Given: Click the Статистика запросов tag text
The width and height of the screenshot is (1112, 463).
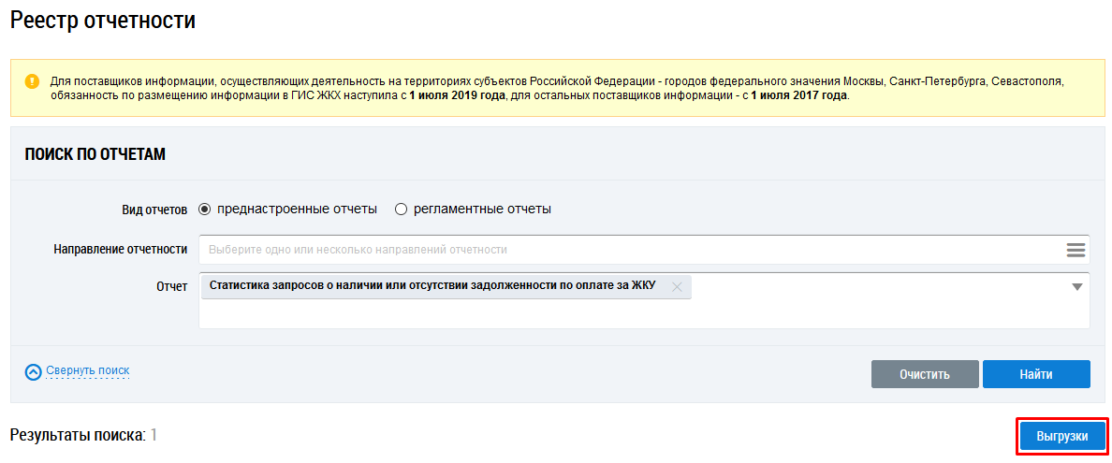Looking at the screenshot, I should (x=432, y=286).
